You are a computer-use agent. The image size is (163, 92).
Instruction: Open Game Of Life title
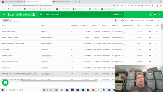point(6,68)
